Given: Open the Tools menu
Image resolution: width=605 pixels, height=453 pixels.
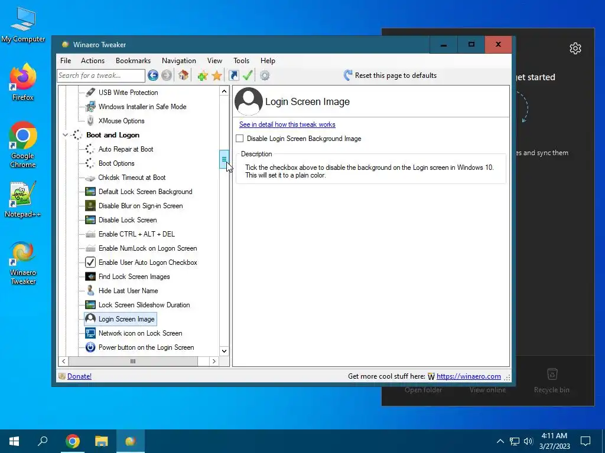Looking at the screenshot, I should point(241,61).
